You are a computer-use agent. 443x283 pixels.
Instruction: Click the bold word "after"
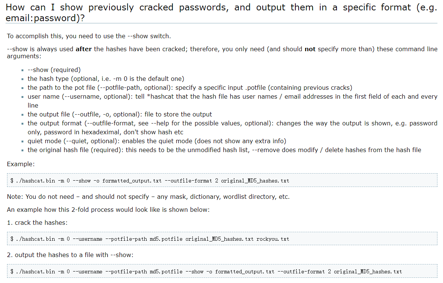point(83,49)
